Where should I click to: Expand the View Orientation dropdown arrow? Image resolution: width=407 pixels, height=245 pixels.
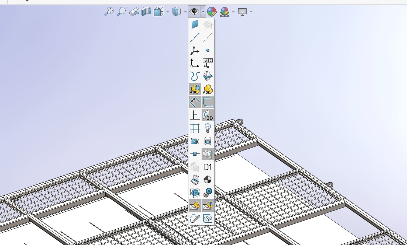pyautogui.click(x=168, y=12)
